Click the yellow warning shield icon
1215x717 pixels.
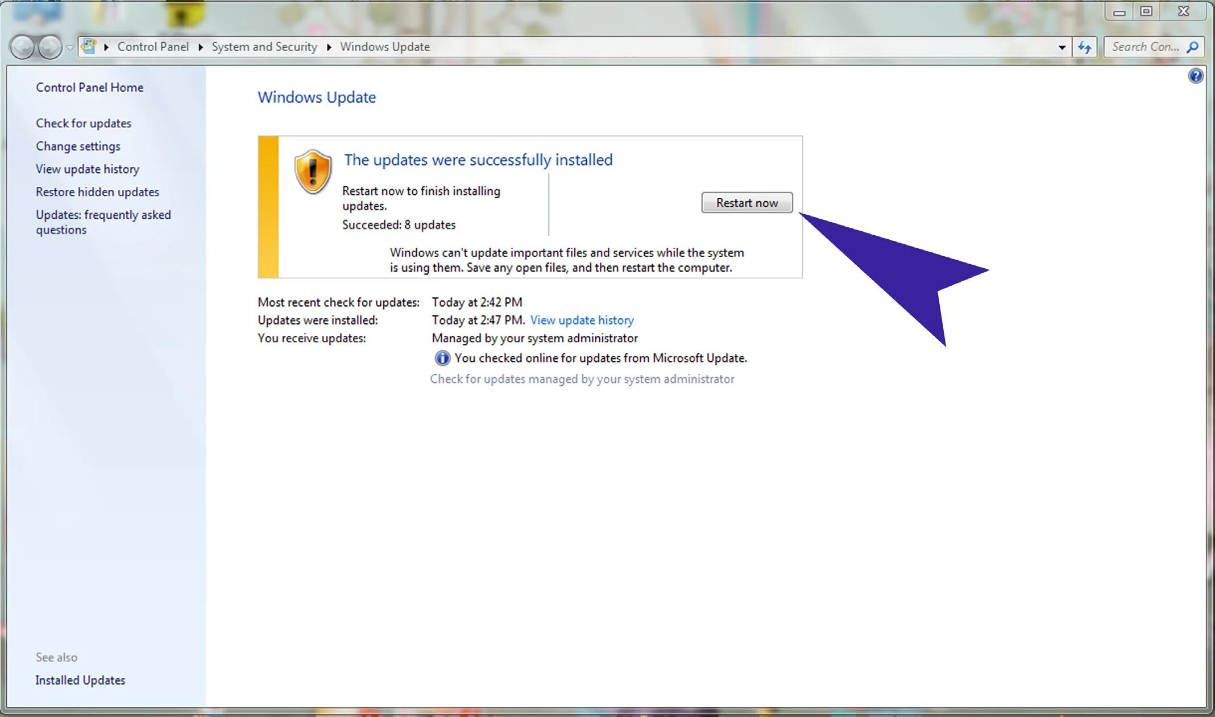click(x=313, y=172)
